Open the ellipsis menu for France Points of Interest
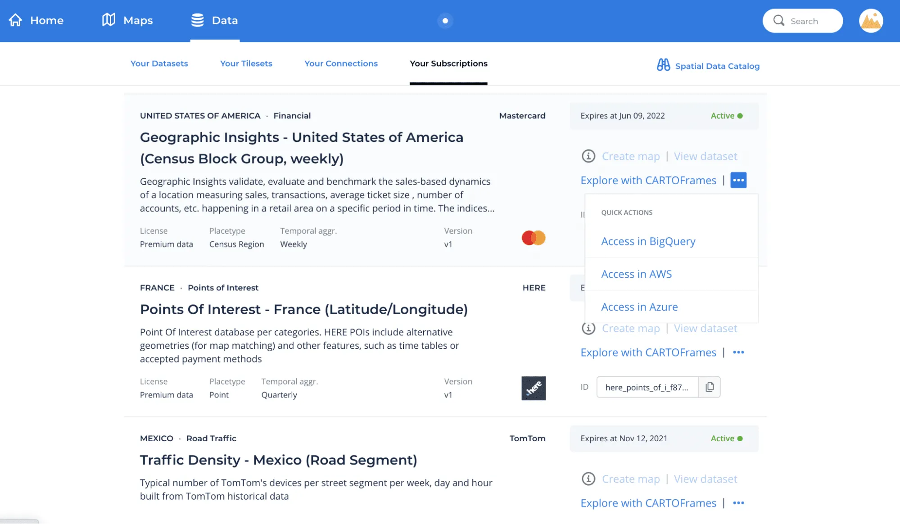 pyautogui.click(x=738, y=352)
